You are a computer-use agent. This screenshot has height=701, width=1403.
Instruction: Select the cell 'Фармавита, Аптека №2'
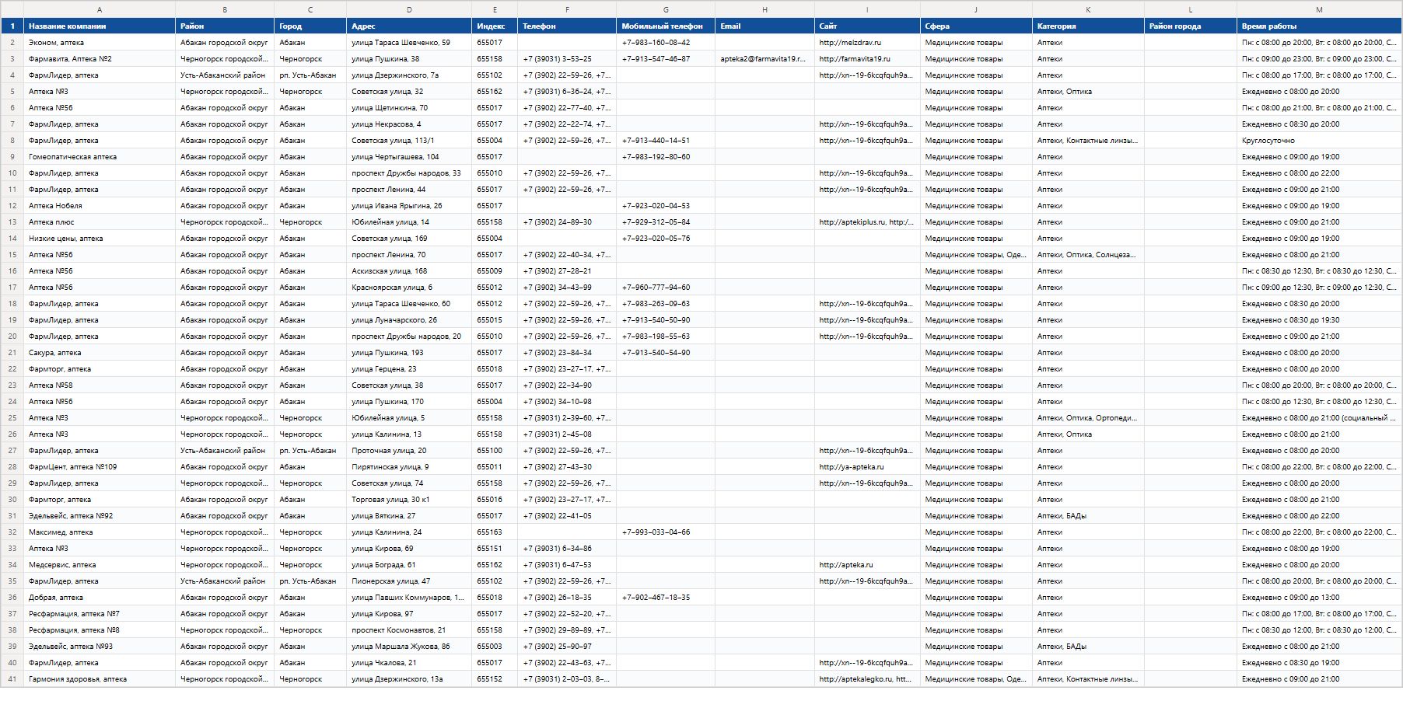point(100,59)
